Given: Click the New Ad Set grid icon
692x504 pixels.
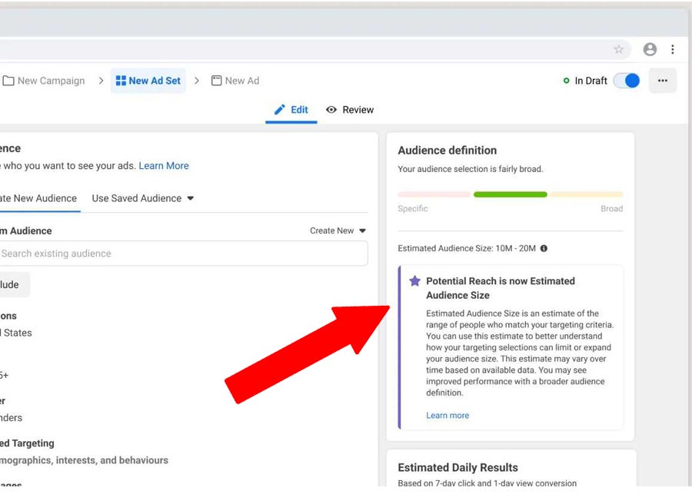Looking at the screenshot, I should [121, 81].
